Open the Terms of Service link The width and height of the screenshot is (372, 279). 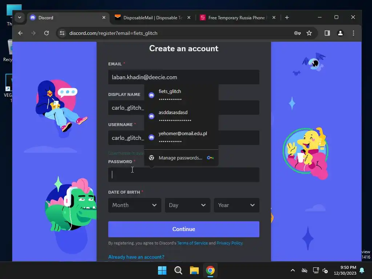pos(193,243)
